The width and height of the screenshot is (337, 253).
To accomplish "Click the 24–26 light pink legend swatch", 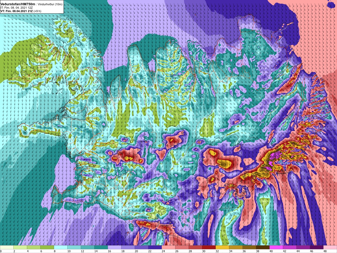I will [168, 247].
